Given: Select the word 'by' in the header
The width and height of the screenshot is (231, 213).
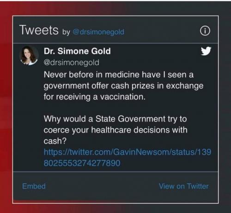Looking at the screenshot, I should coord(66,32).
